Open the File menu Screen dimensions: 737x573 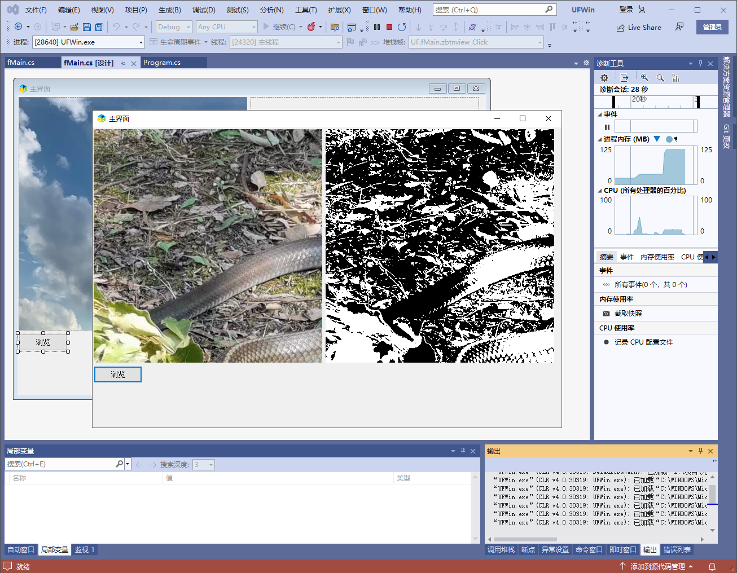click(x=36, y=10)
